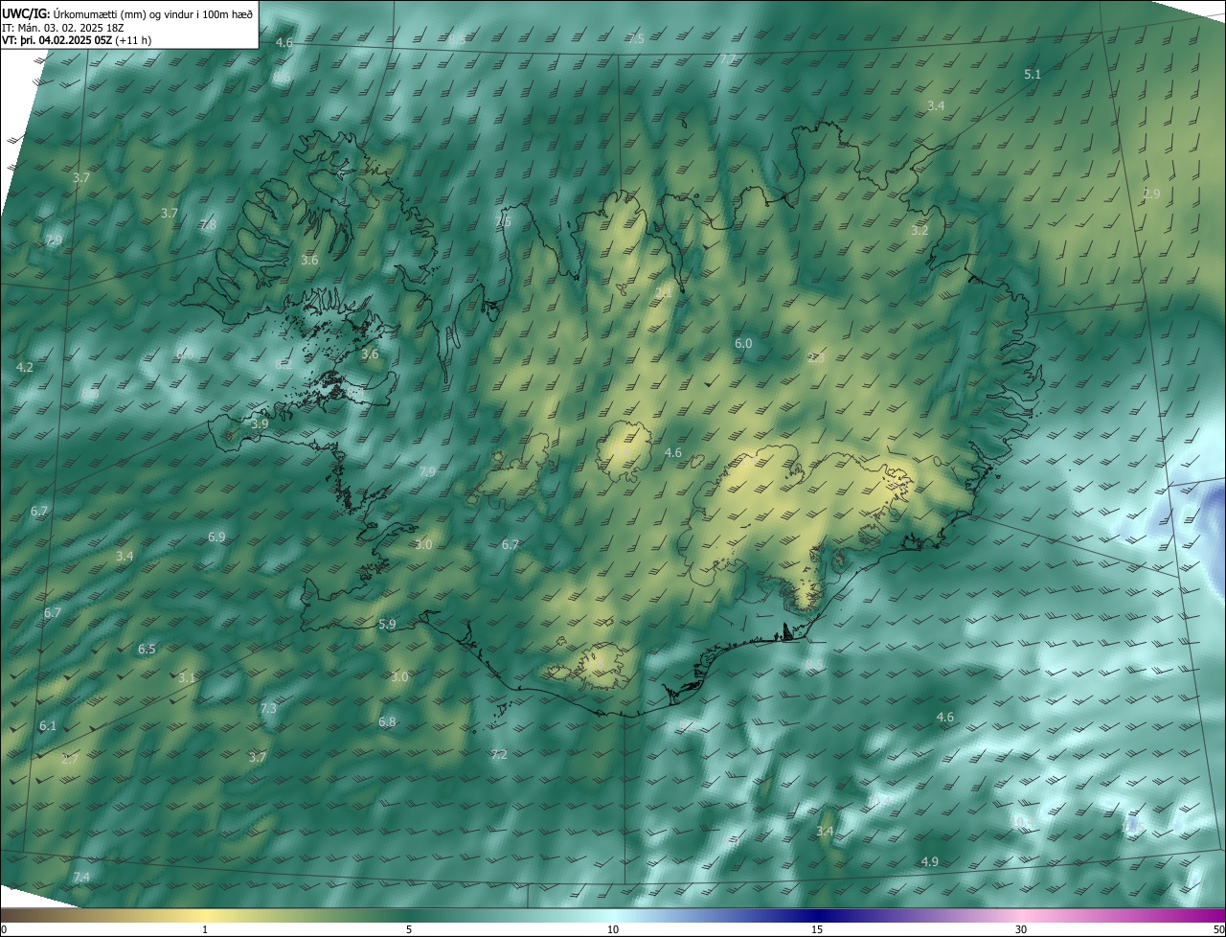Click the 5 tick on the color scale

click(409, 929)
